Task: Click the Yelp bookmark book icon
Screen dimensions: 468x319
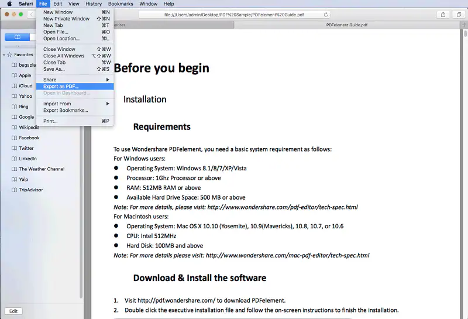Action: pyautogui.click(x=14, y=180)
